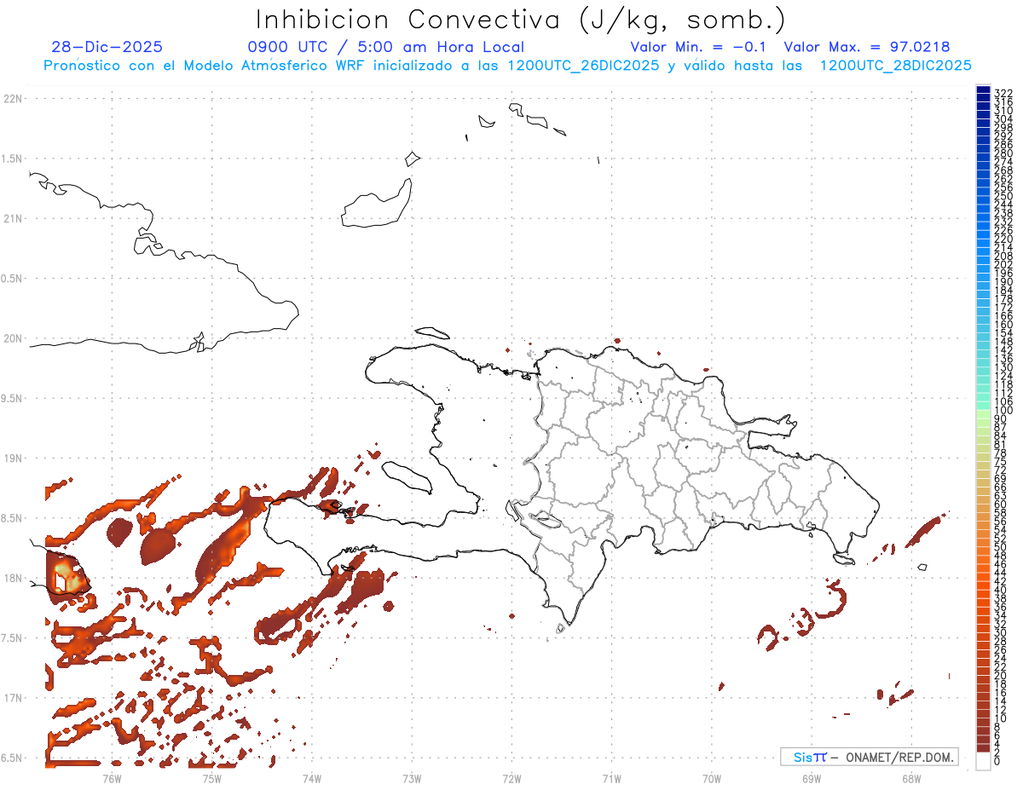Click the "75W" longitude label
The width and height of the screenshot is (1023, 790).
point(211,778)
